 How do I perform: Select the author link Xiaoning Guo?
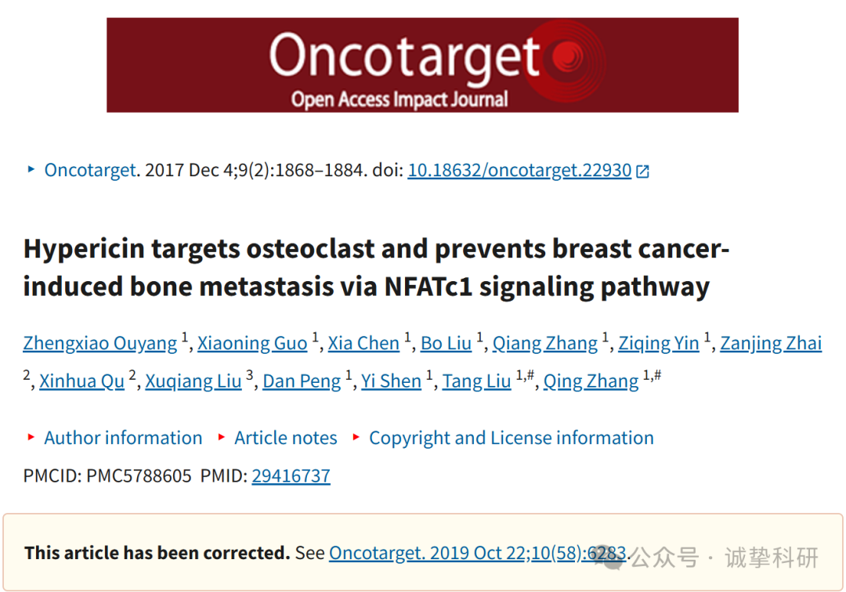tap(252, 343)
